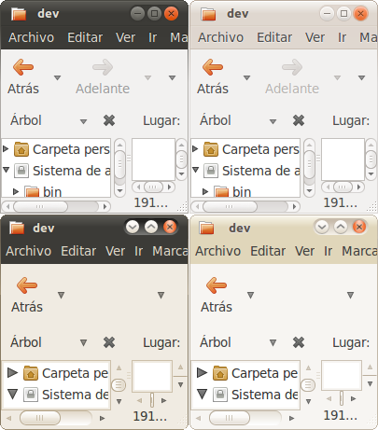Click '191...' status text in bottom-right window
Screen dimensions: 378x430
(341, 416)
